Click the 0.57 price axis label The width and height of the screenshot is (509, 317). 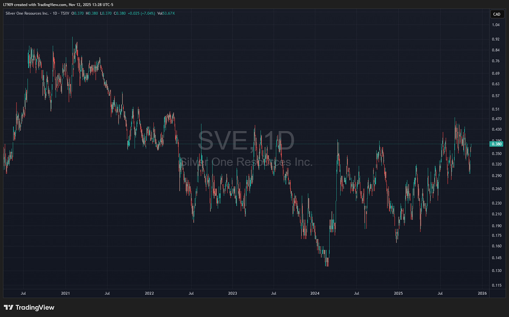pos(496,96)
